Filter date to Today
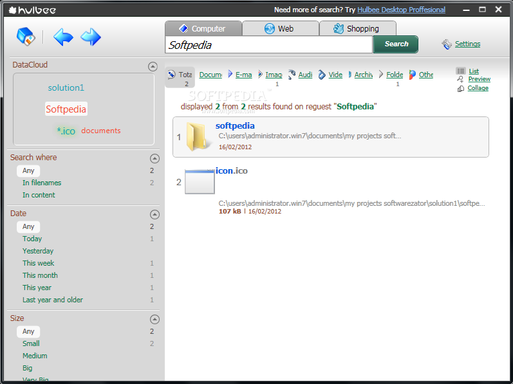 [32, 239]
